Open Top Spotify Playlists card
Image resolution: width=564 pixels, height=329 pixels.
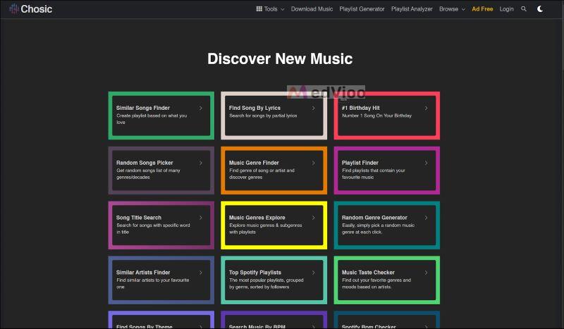coord(274,280)
